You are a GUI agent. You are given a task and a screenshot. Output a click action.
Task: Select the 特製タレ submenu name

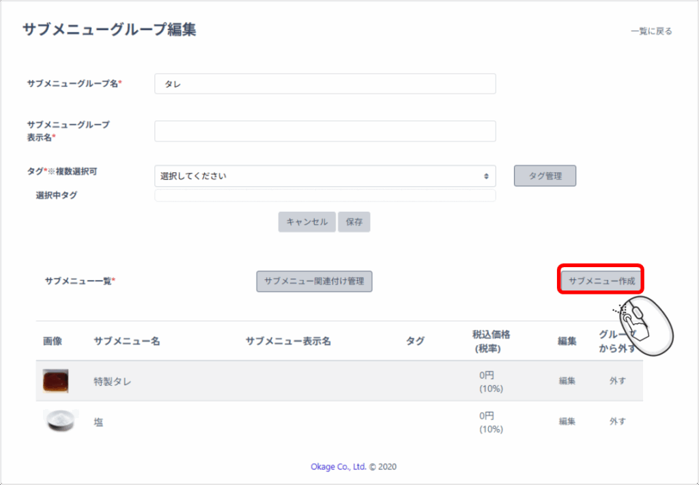pyautogui.click(x=113, y=382)
